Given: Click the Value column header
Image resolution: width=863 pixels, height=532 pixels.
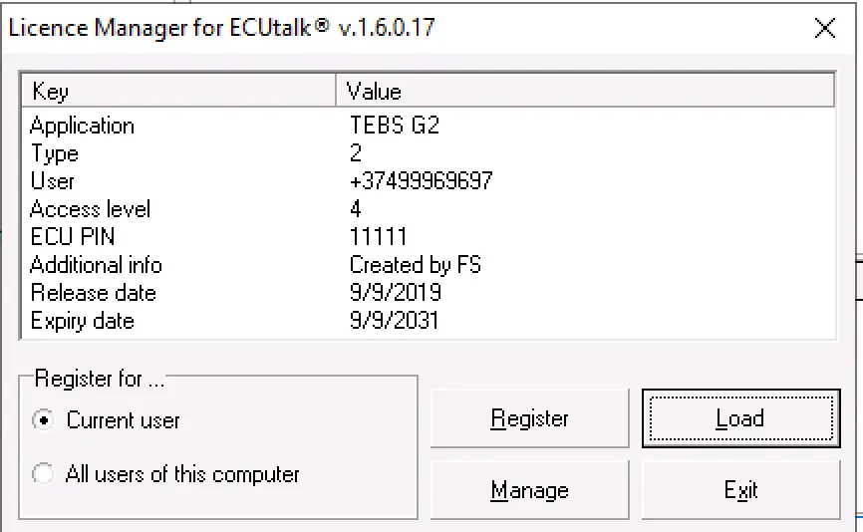Looking at the screenshot, I should point(585,92).
